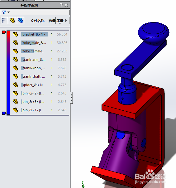176x188 pixels.
Task: Click the part icon beside pin_&<1>
Action: point(16,110)
